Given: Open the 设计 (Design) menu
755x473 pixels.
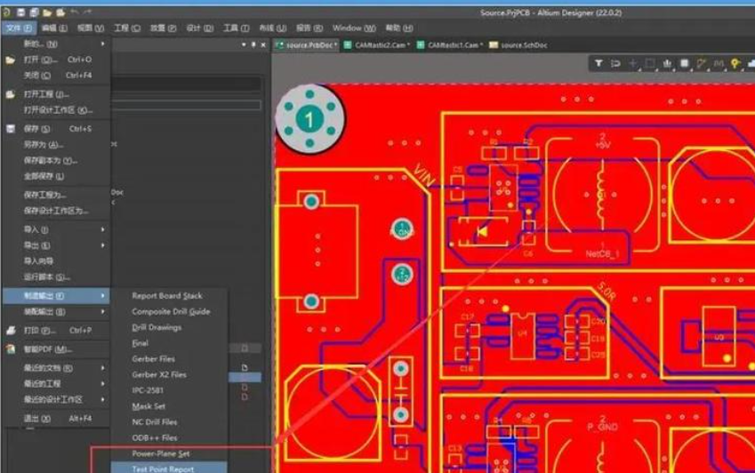Looking at the screenshot, I should click(193, 28).
